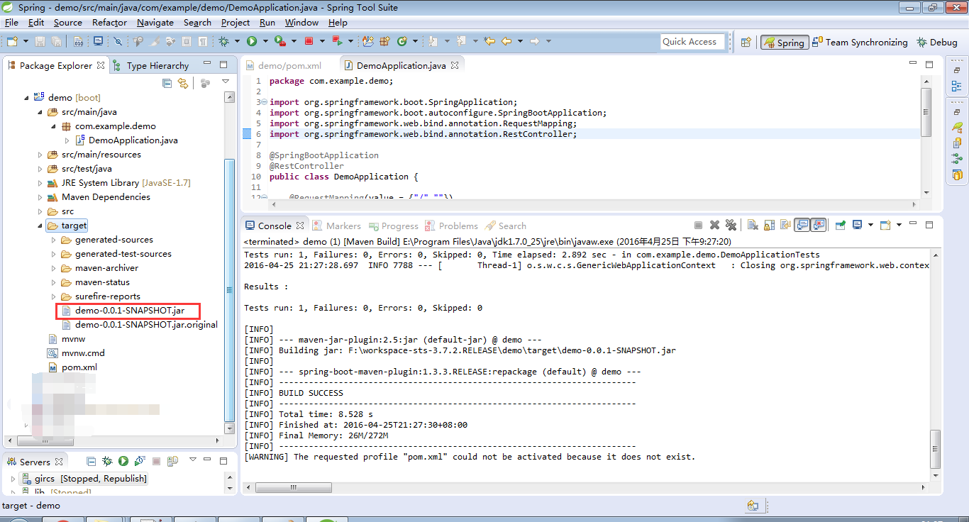Click the New file toolbar icon
The width and height of the screenshot is (969, 522).
click(x=11, y=41)
